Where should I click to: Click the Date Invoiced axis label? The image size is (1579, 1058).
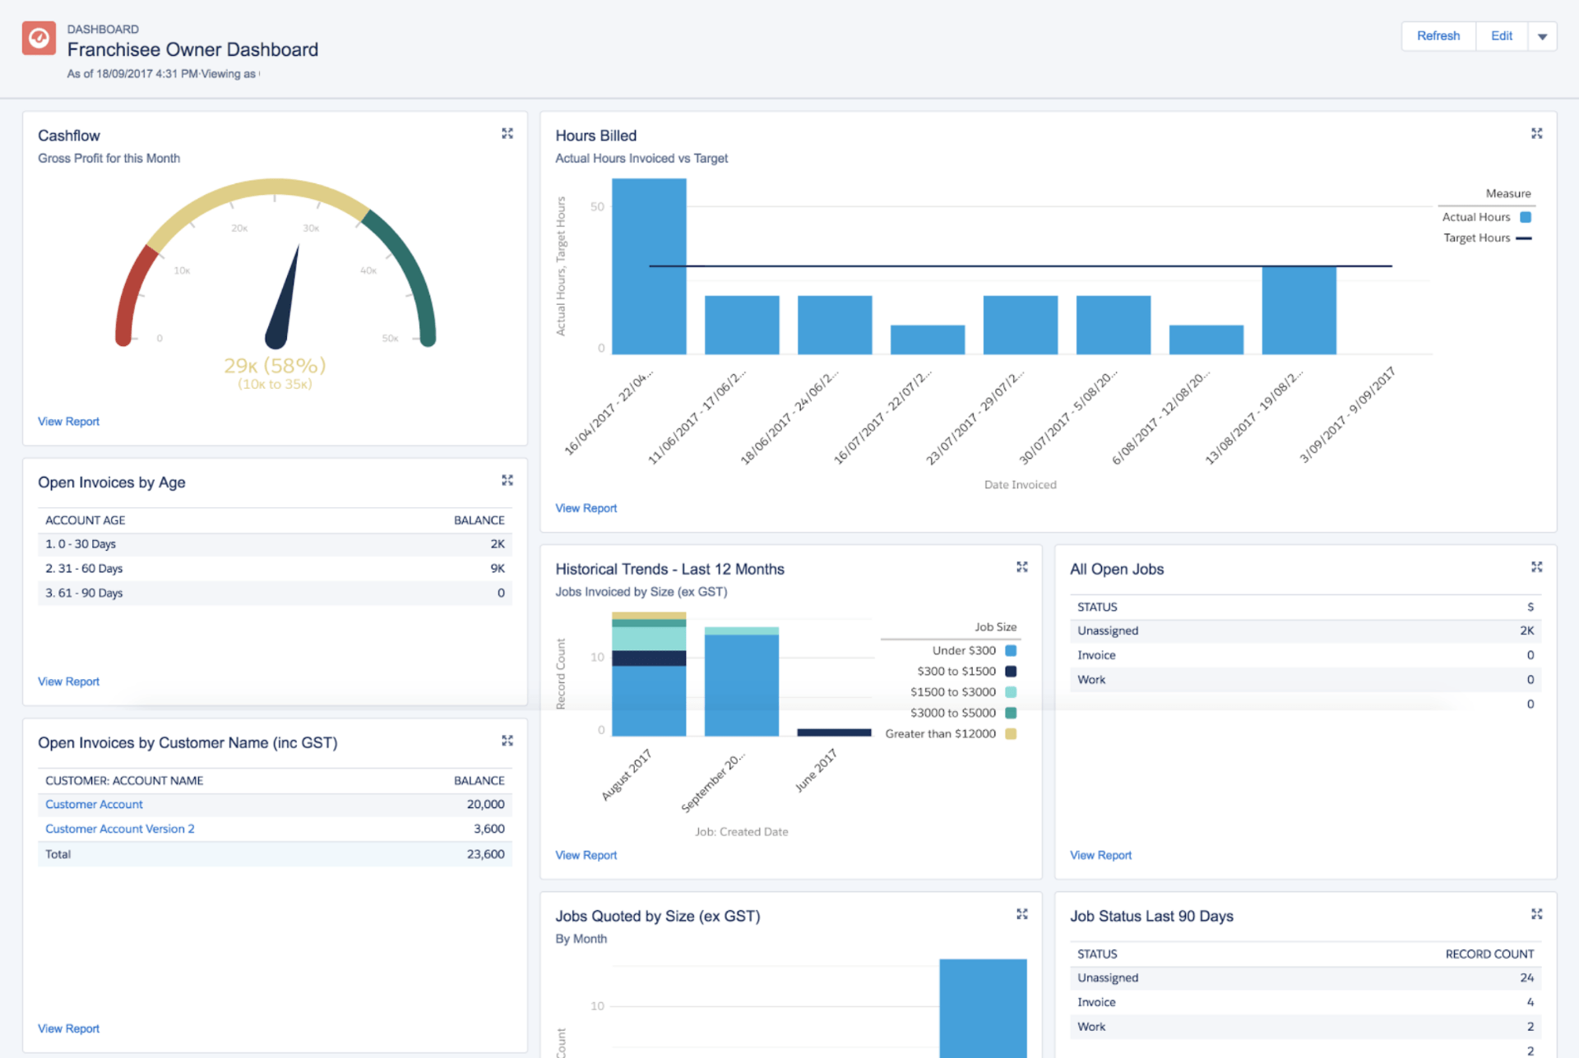(1020, 484)
